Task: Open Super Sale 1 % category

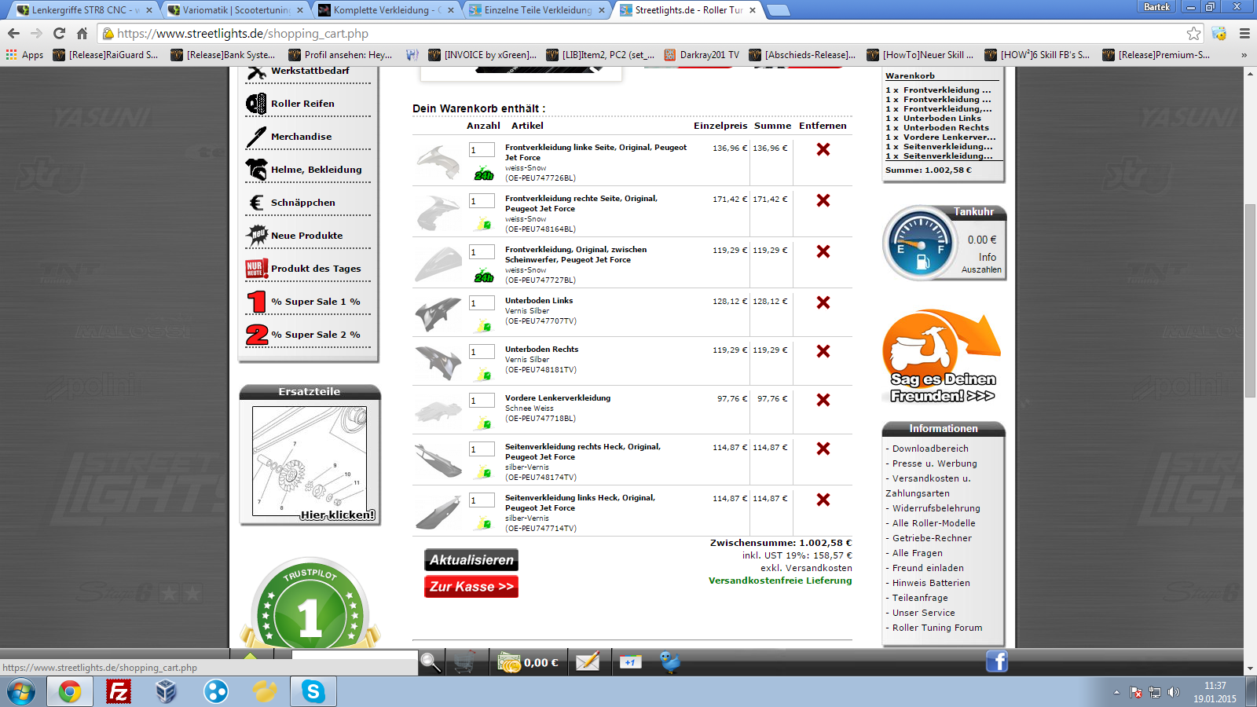Action: click(316, 302)
